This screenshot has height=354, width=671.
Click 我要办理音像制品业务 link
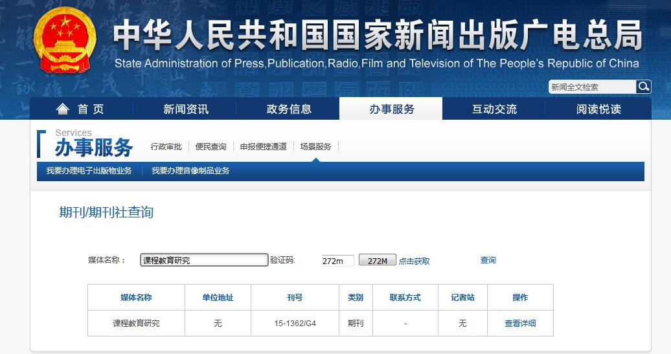[x=190, y=171]
